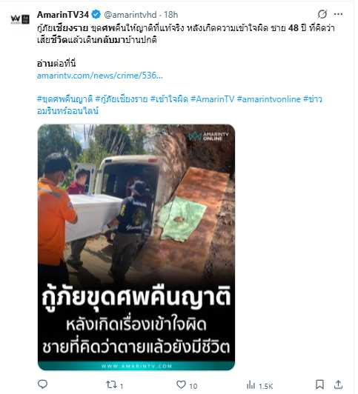Select the #กู้ภัยเชียงราย hashtag

click(122, 99)
